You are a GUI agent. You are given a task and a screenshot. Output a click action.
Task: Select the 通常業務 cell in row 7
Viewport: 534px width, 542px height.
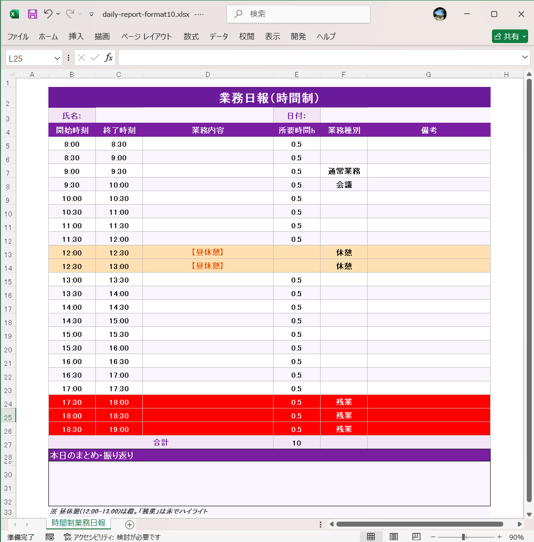[x=344, y=171]
